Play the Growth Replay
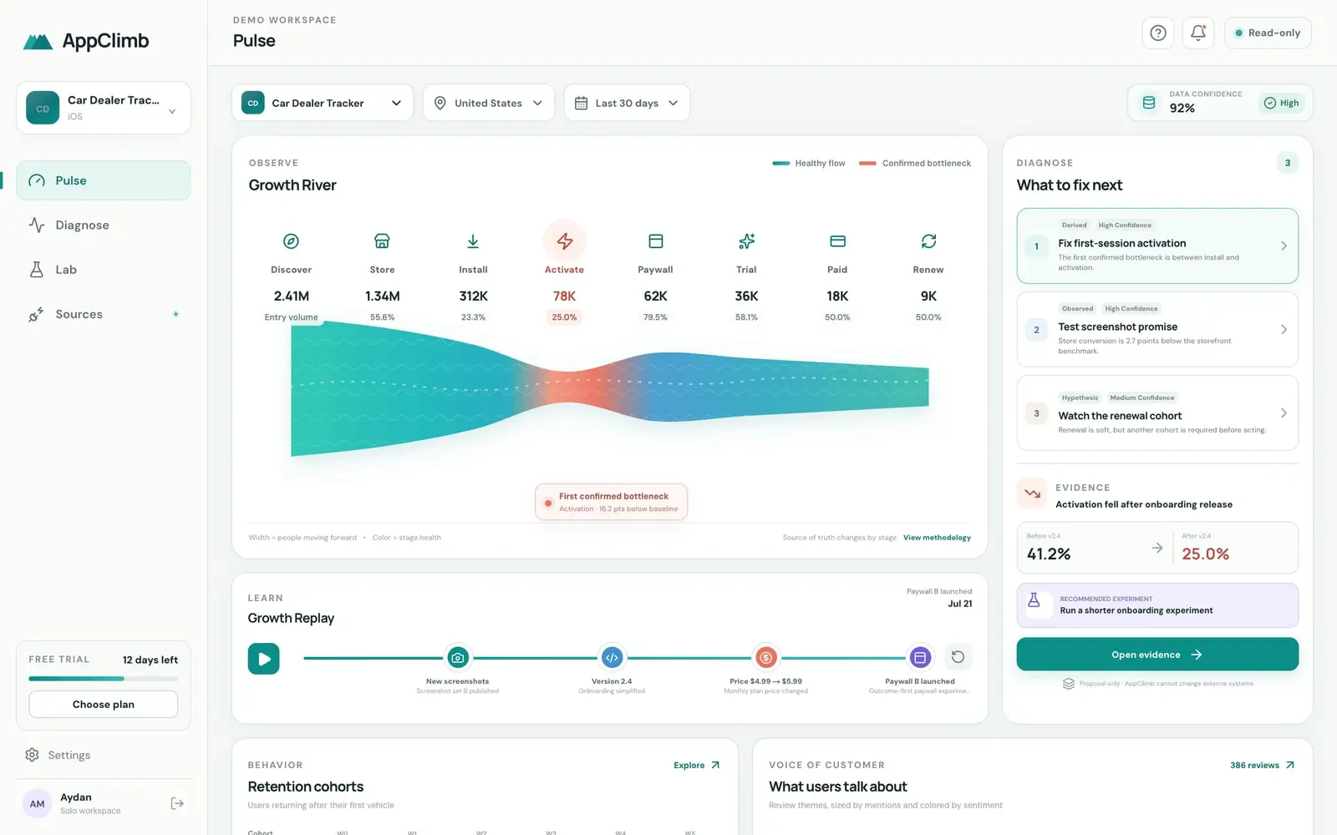This screenshot has width=1337, height=835. point(263,659)
